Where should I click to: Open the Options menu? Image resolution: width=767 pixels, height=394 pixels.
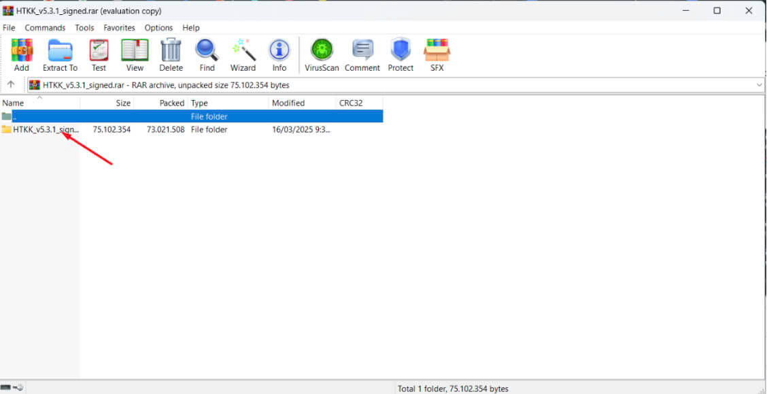(158, 28)
